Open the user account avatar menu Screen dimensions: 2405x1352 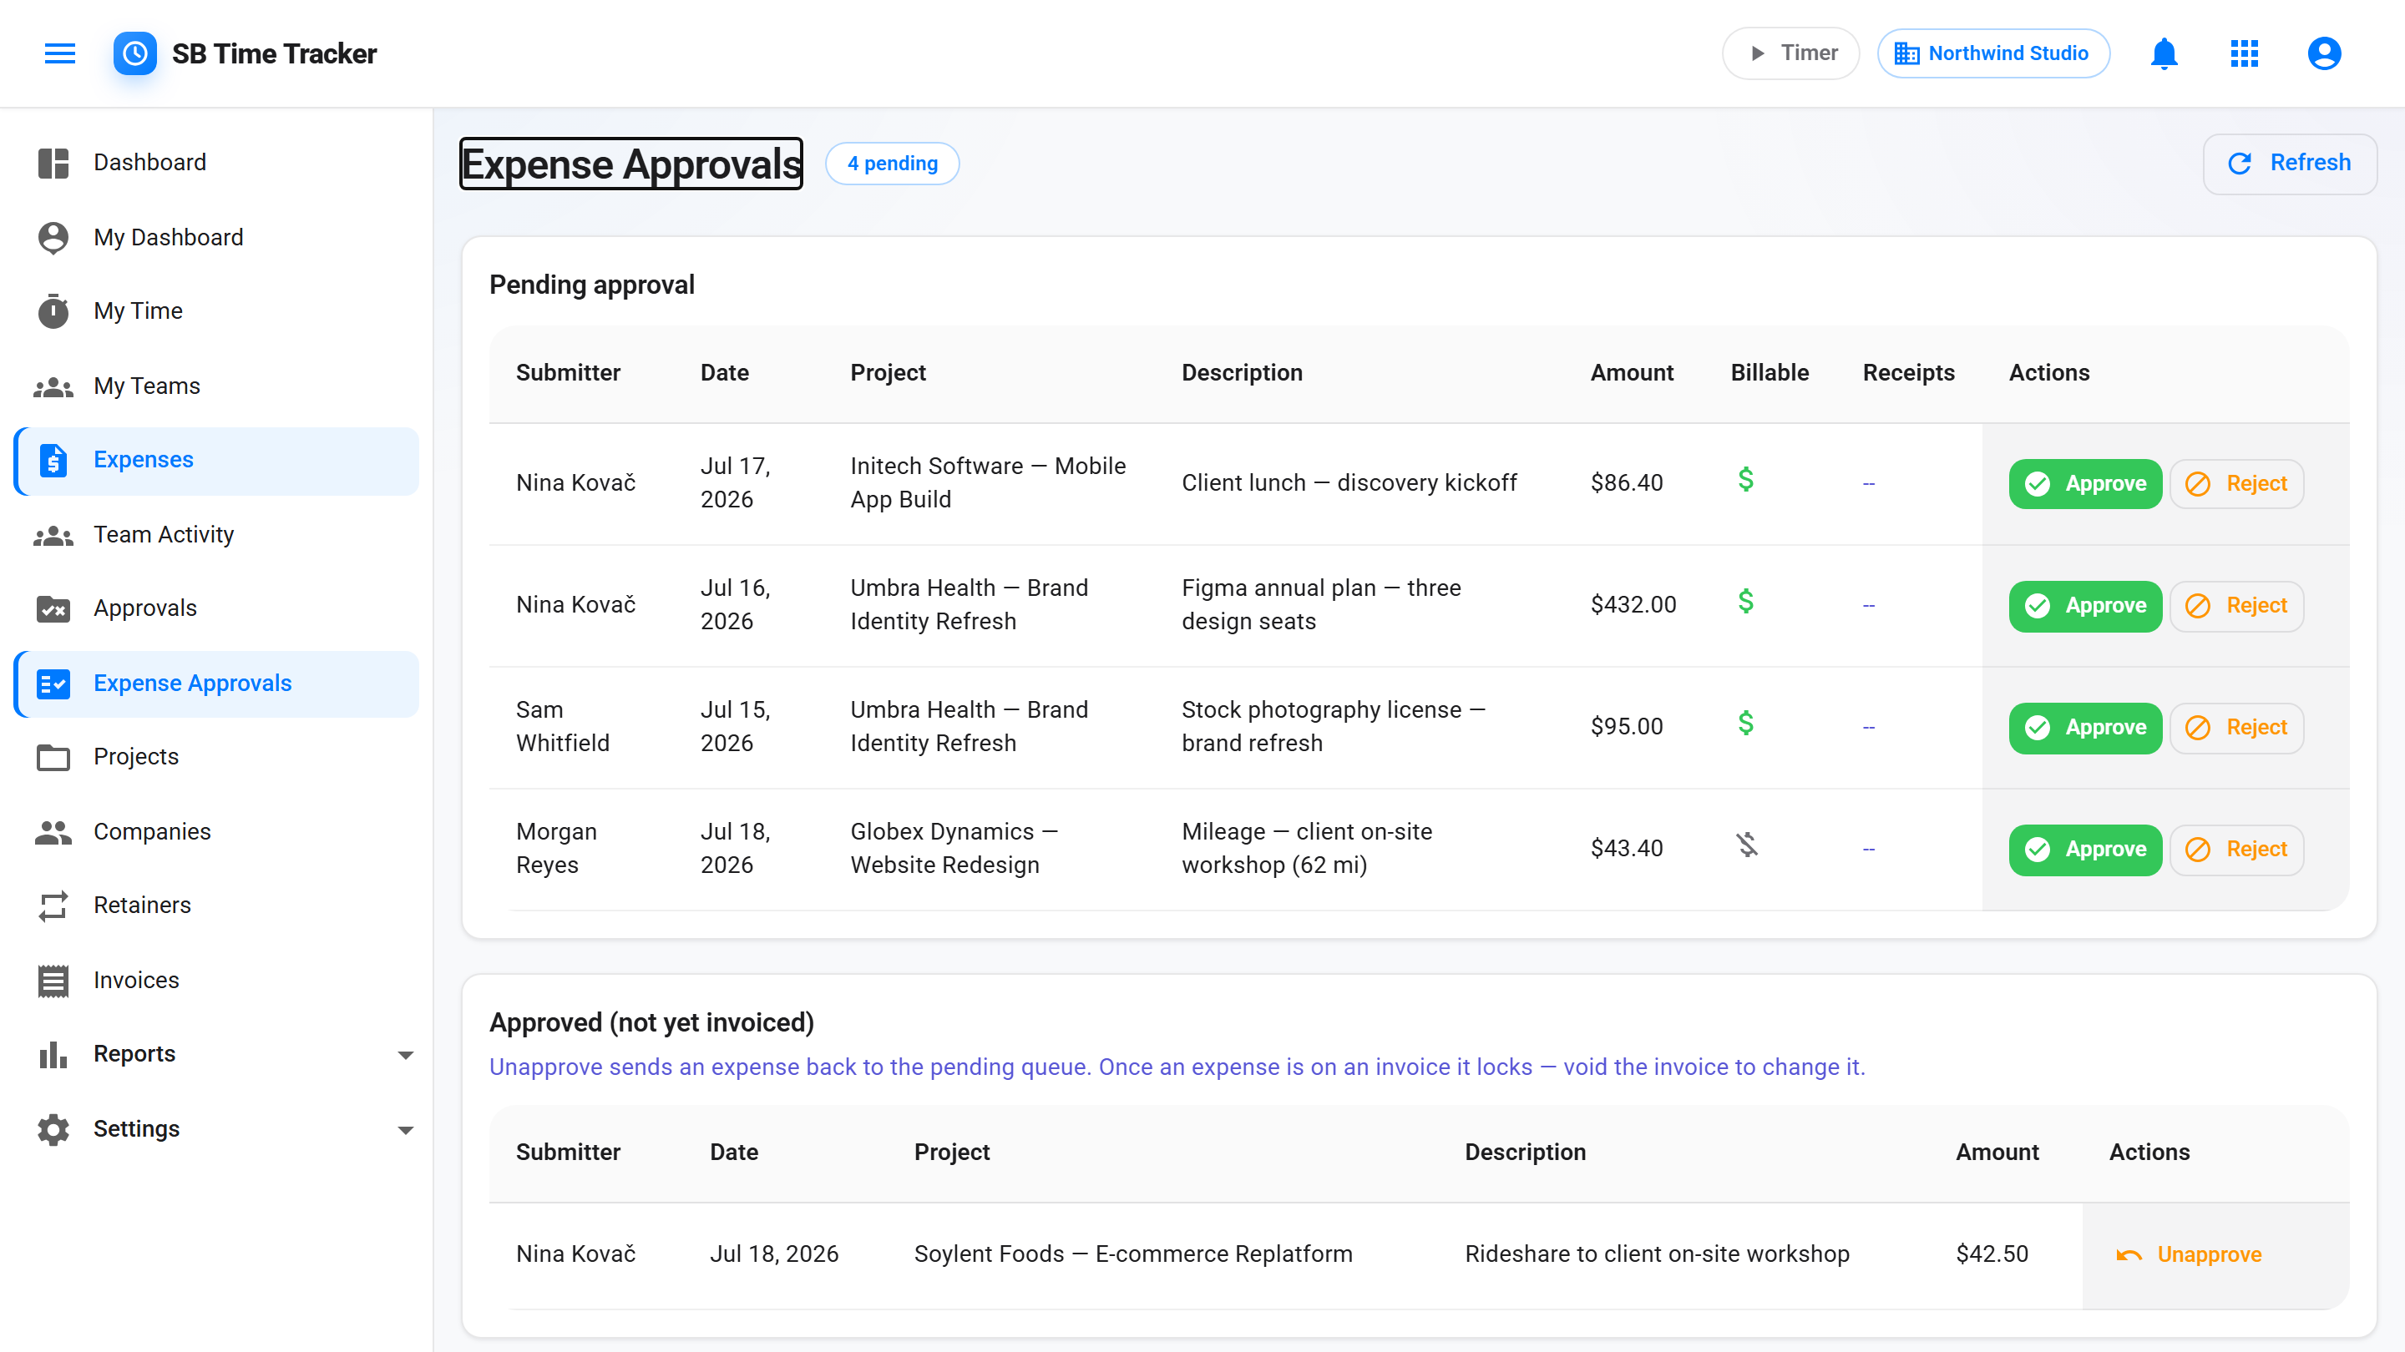tap(2324, 53)
